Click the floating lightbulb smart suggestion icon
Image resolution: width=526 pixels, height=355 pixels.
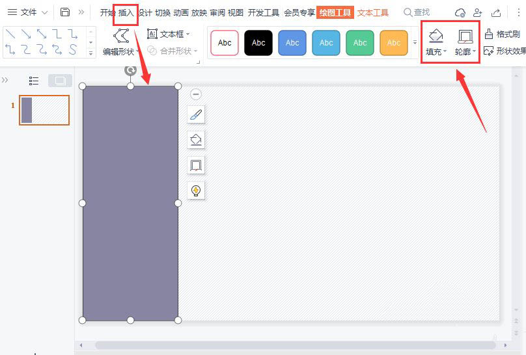click(x=196, y=191)
